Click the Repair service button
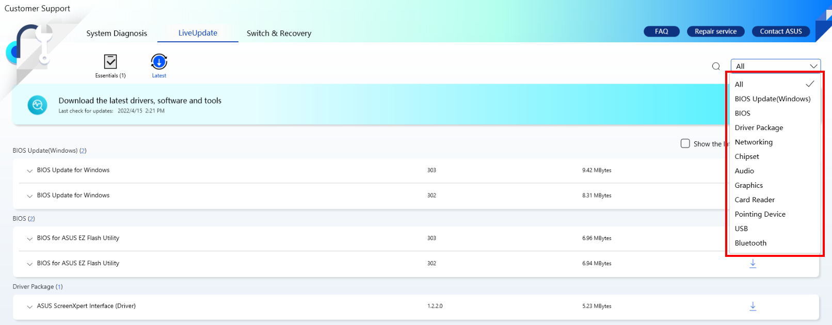The height and width of the screenshot is (325, 832). [716, 31]
